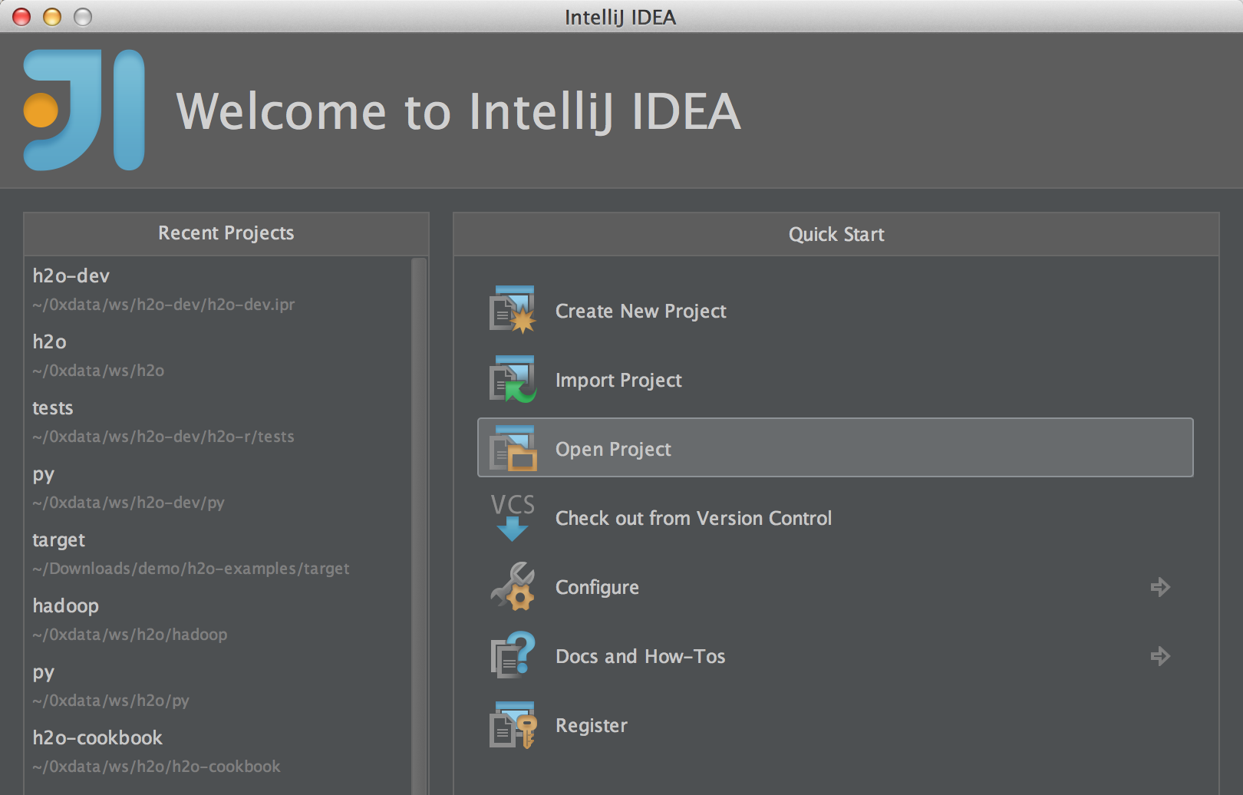Click the Recent Projects panel header
Image resolution: width=1243 pixels, height=795 pixels.
point(226,233)
